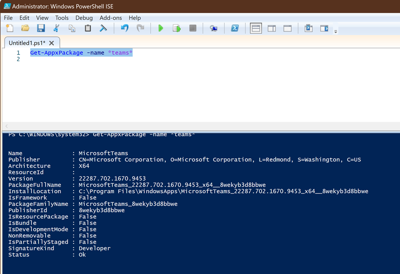Paste with the clipboard icon

click(88, 28)
